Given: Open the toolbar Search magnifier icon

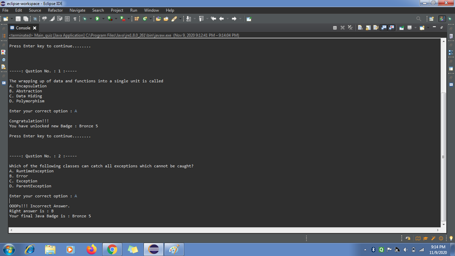Looking at the screenshot, I should click(x=419, y=19).
